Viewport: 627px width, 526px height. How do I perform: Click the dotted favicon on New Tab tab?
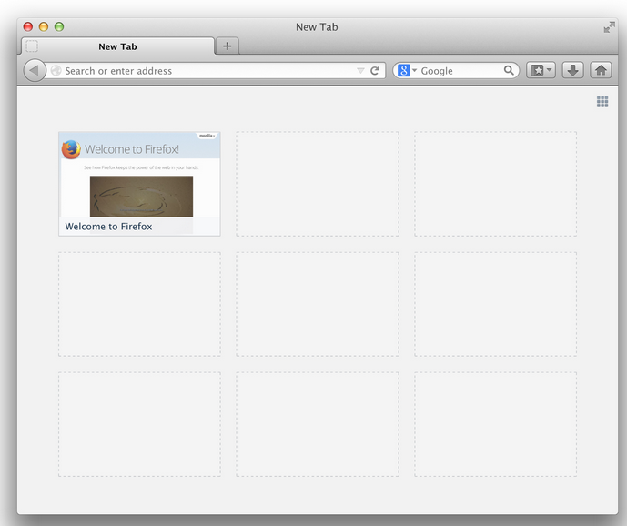click(x=32, y=46)
